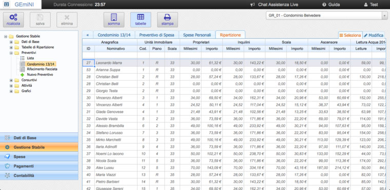The width and height of the screenshot is (390, 190).
Task: Expand the Consuntivi folder
Action: coord(11,80)
